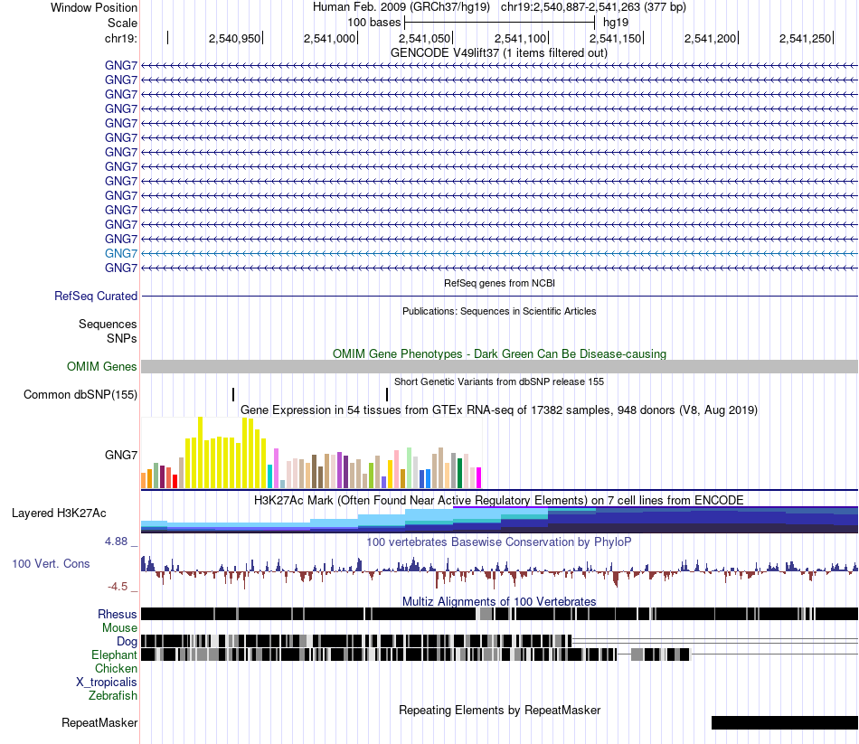
Task: Click the Dog species label
Action: pos(127,642)
